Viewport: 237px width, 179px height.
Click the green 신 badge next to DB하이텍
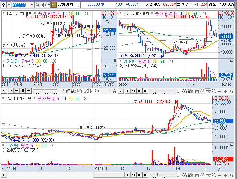[x=54, y=5]
